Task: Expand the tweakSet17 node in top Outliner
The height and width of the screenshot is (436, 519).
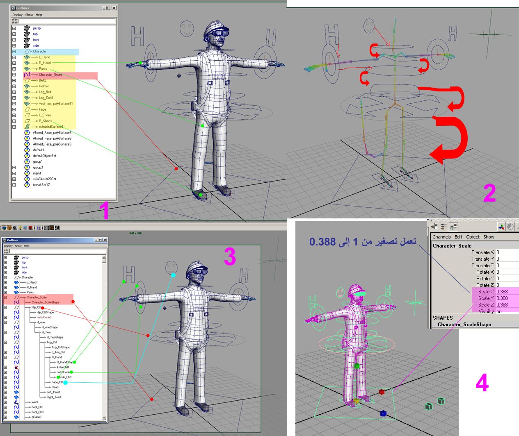Action: pos(14,185)
